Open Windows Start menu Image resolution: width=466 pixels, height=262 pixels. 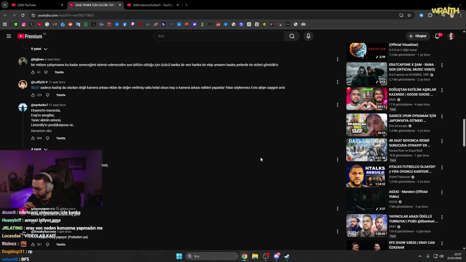pyautogui.click(x=179, y=256)
